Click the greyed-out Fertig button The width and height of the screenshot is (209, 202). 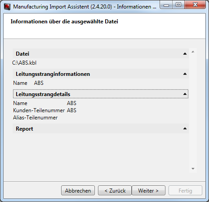(185, 190)
